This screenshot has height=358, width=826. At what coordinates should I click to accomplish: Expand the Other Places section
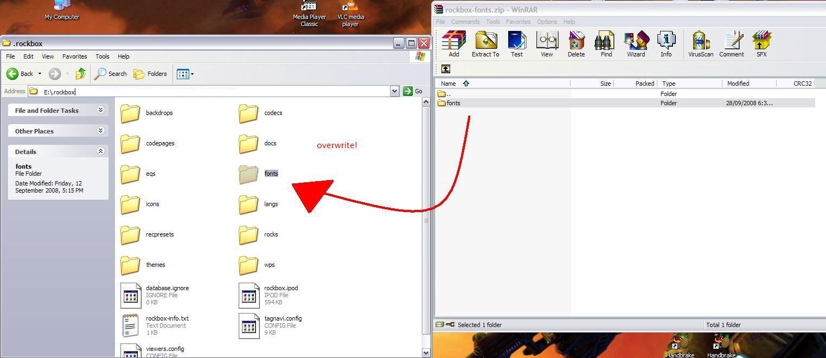coord(100,131)
